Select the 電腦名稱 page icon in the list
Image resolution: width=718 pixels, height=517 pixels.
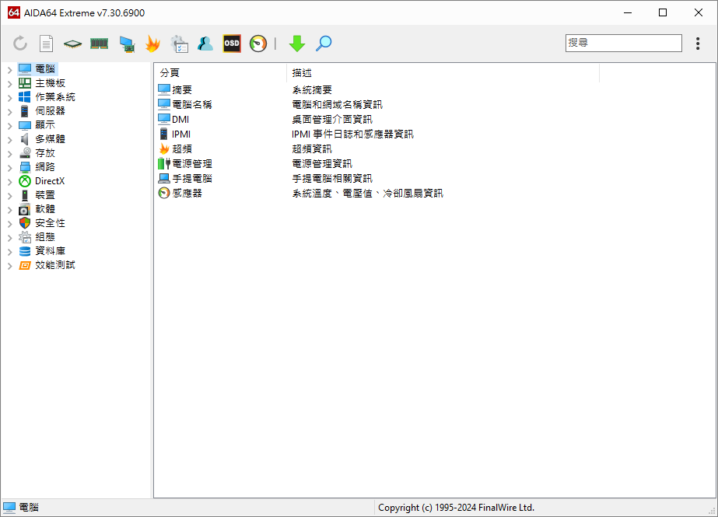(x=164, y=104)
